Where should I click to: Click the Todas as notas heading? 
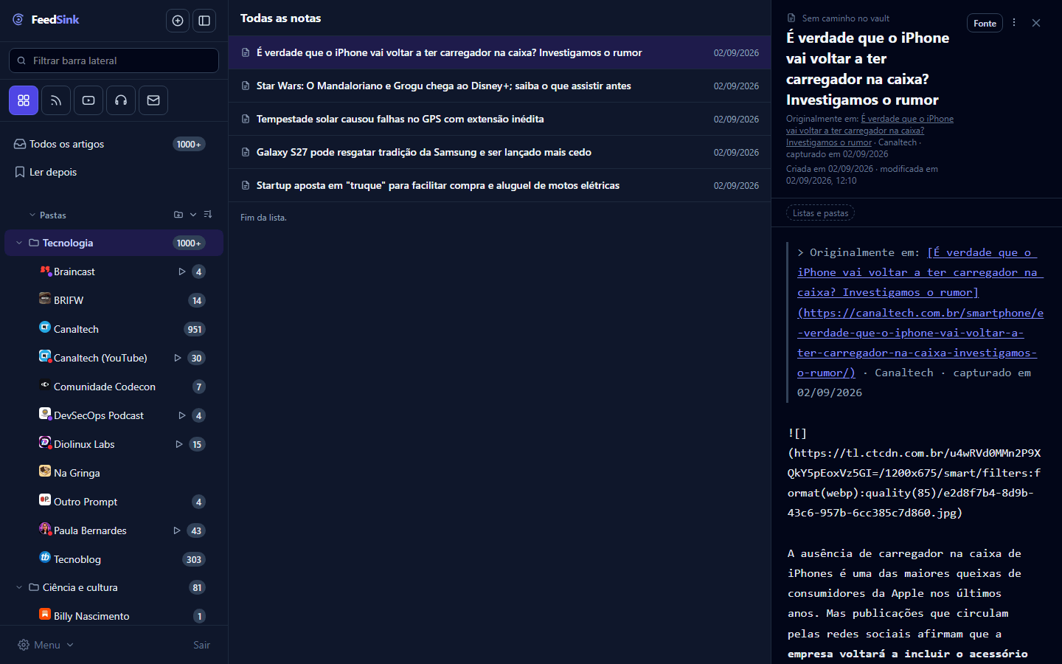click(280, 18)
